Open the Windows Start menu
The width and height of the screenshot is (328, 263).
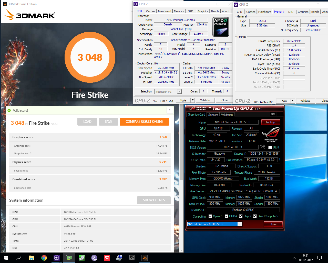point(6,258)
